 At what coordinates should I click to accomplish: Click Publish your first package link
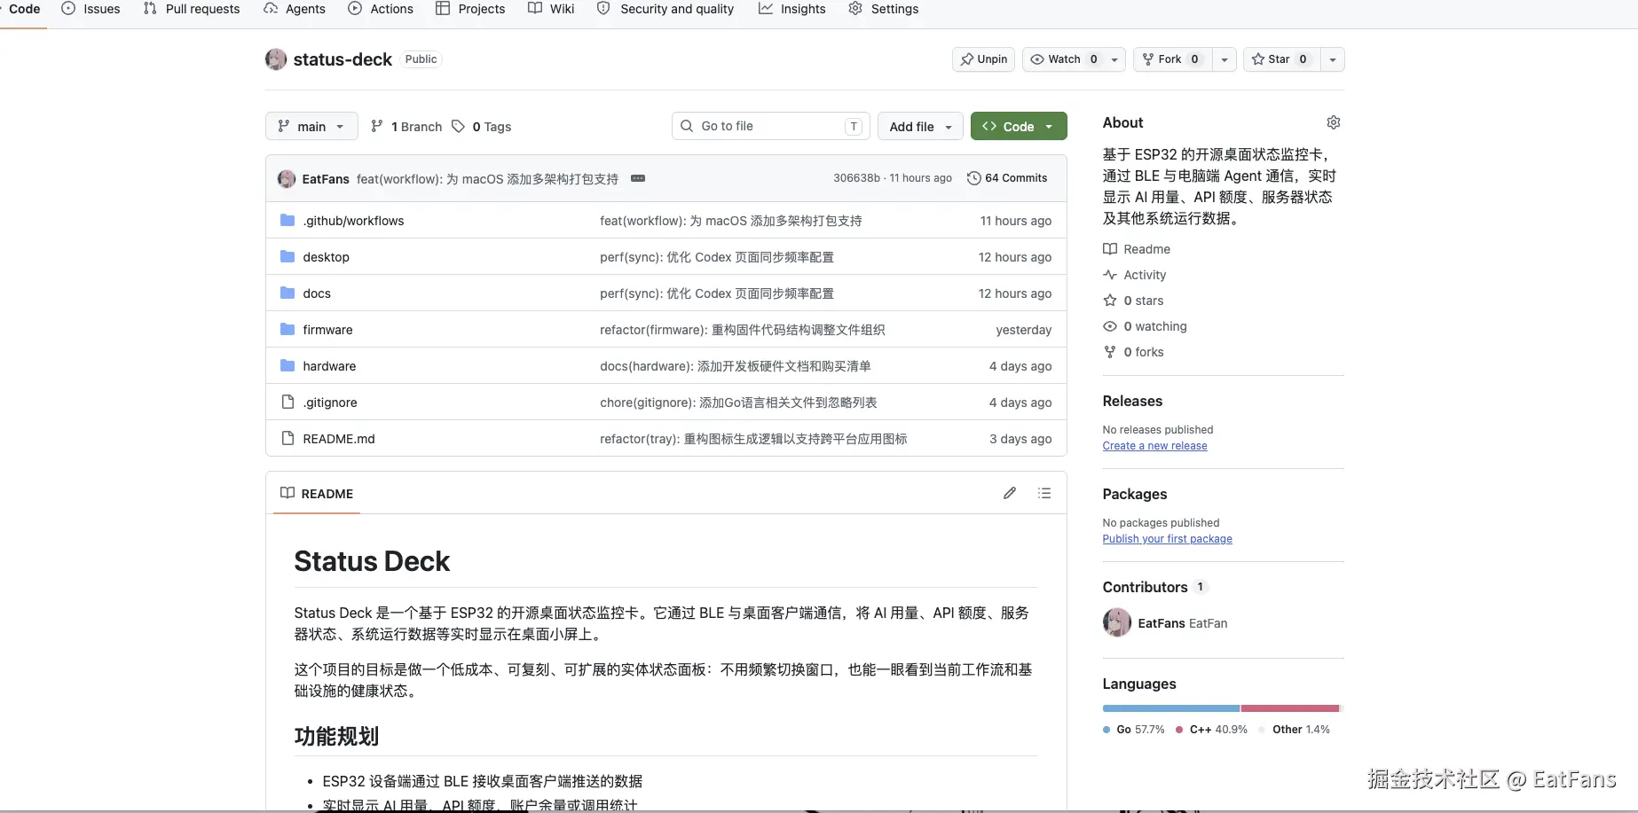coord(1167,539)
